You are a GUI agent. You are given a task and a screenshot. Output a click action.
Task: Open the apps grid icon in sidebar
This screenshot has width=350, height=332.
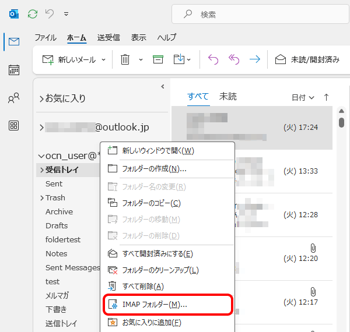[x=14, y=126]
